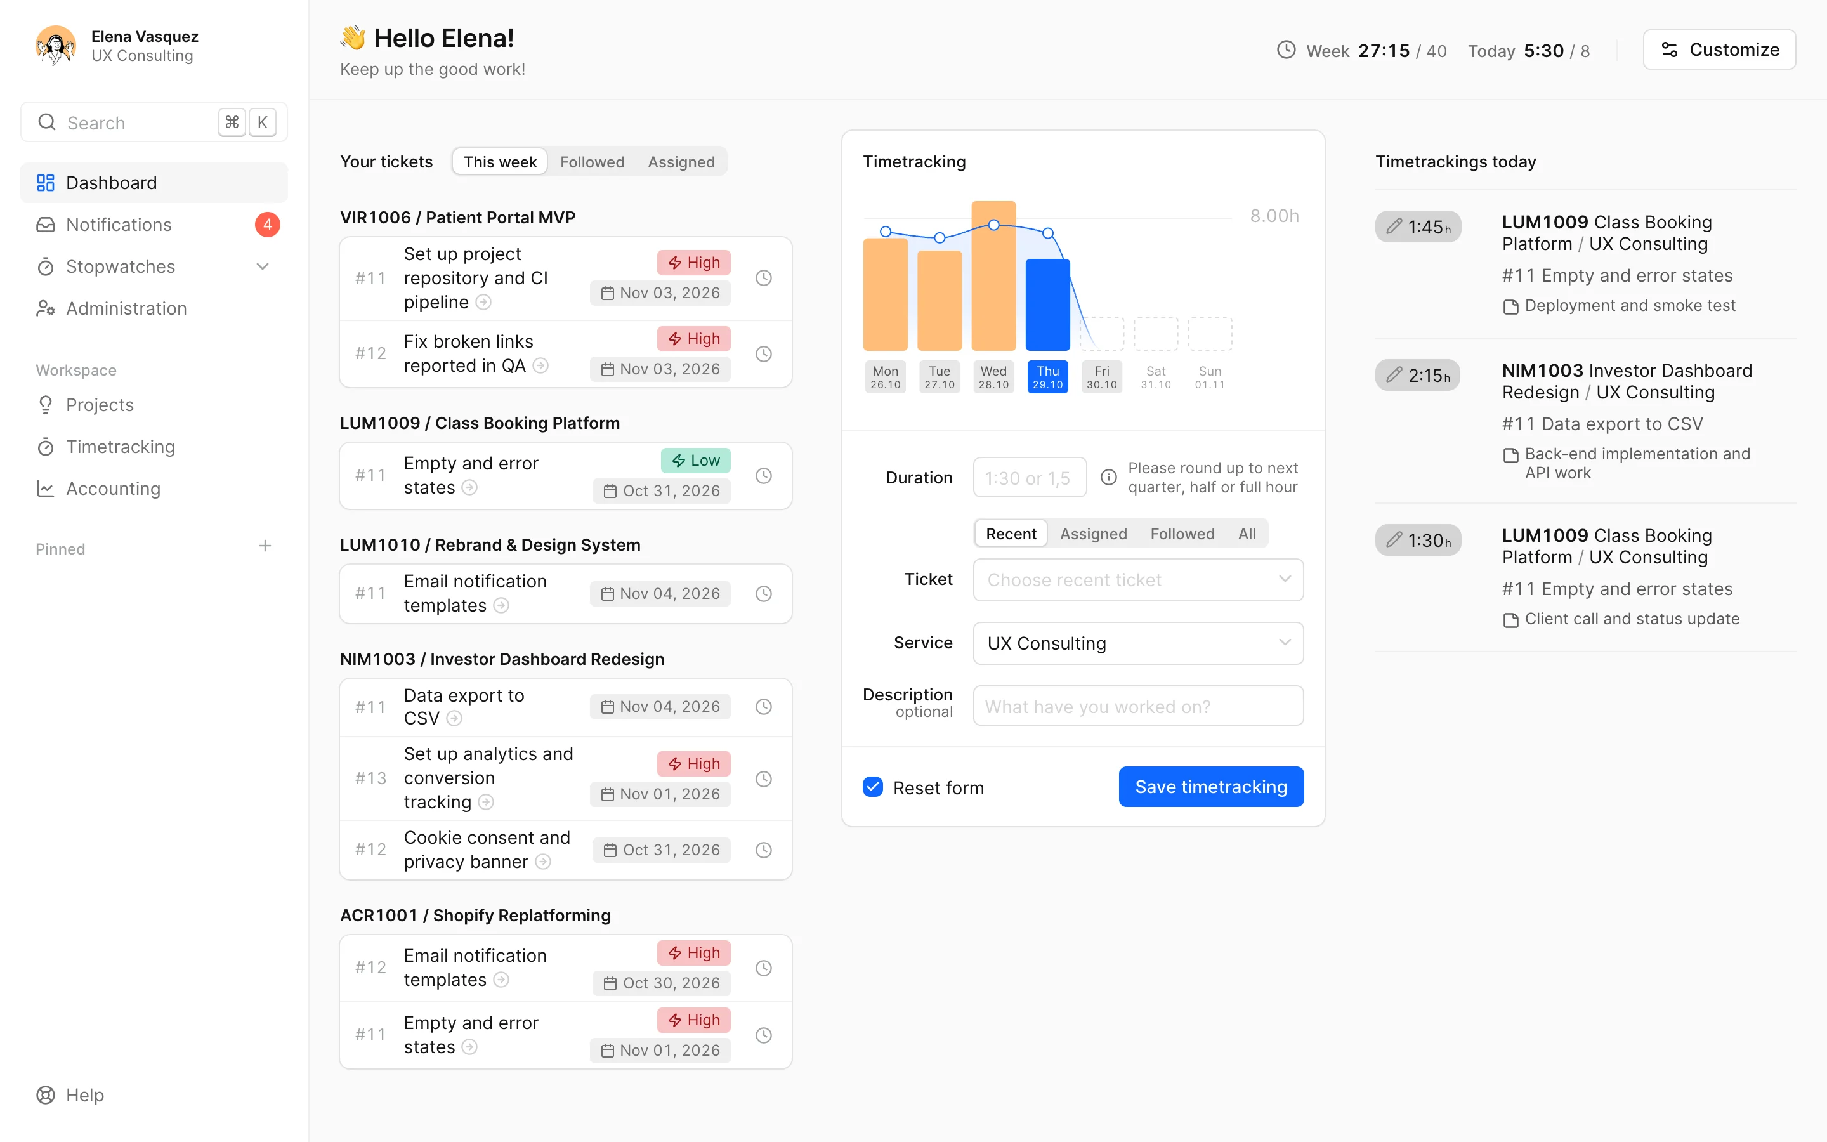The width and height of the screenshot is (1827, 1142).
Task: Open the Service dropdown showing UX Consulting
Action: click(x=1137, y=643)
